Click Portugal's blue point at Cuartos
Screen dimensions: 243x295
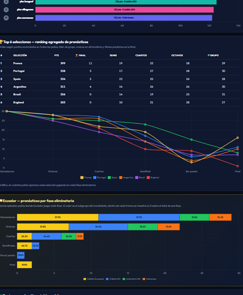(99, 117)
